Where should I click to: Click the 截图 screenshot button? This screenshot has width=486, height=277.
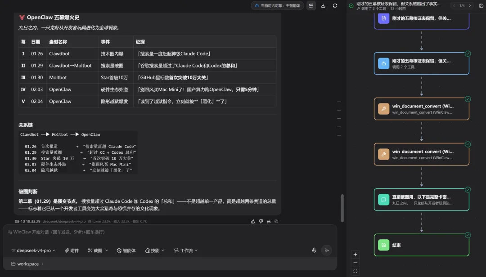coord(95,250)
